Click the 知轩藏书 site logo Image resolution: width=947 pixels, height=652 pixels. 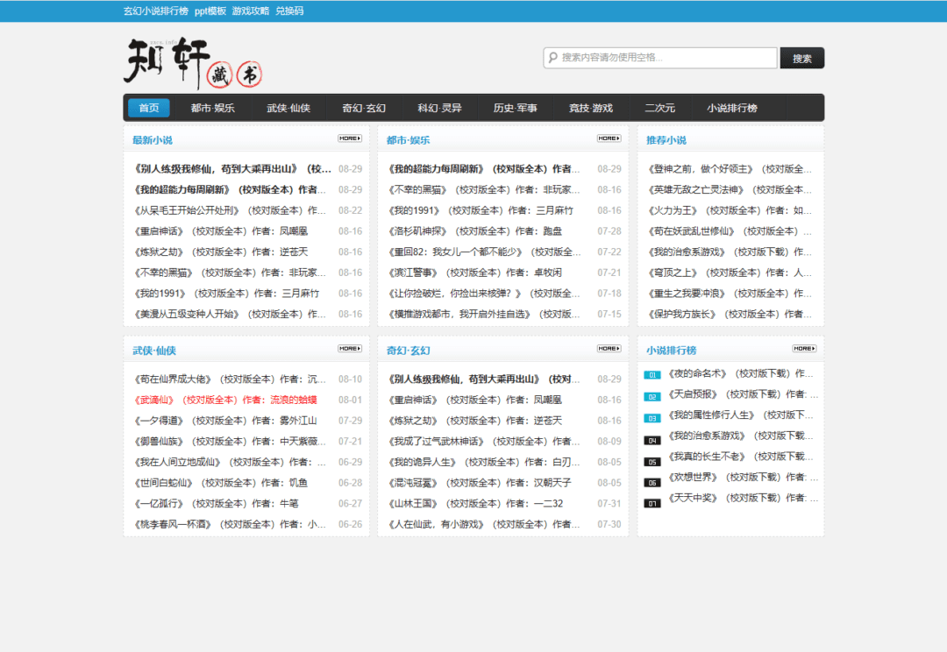(x=193, y=63)
